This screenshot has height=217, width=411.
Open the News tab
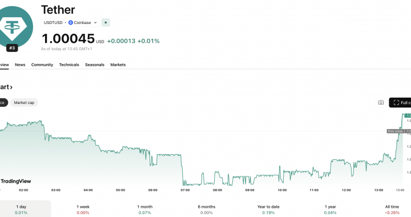point(20,65)
